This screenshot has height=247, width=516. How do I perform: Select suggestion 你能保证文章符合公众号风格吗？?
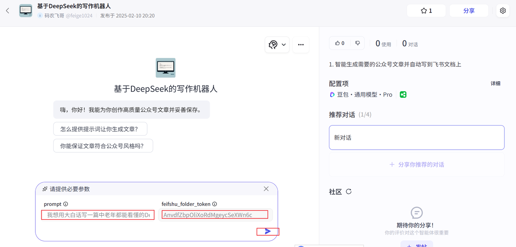tap(103, 146)
